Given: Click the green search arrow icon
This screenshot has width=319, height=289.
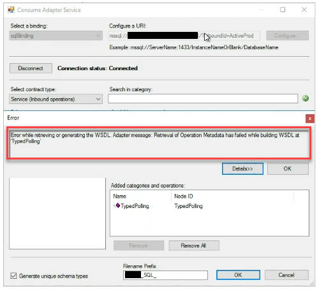Looking at the screenshot, I should pyautogui.click(x=306, y=98).
